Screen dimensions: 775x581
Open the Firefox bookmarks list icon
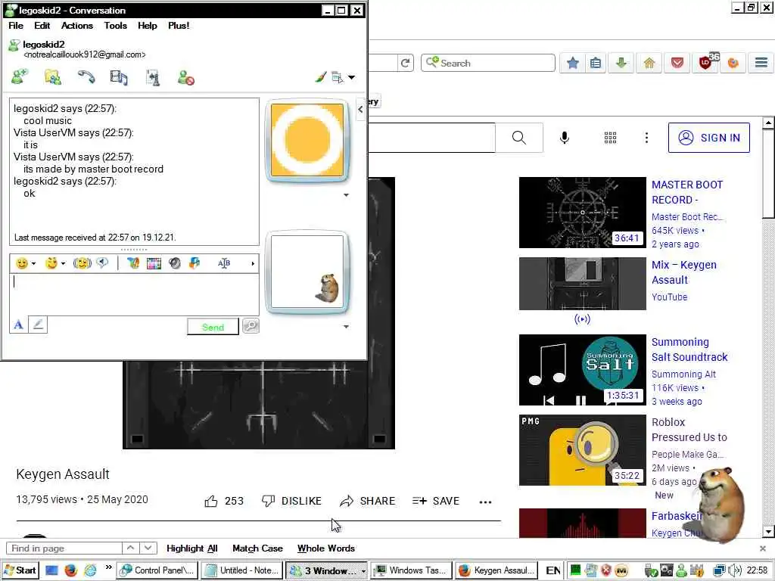[596, 64]
